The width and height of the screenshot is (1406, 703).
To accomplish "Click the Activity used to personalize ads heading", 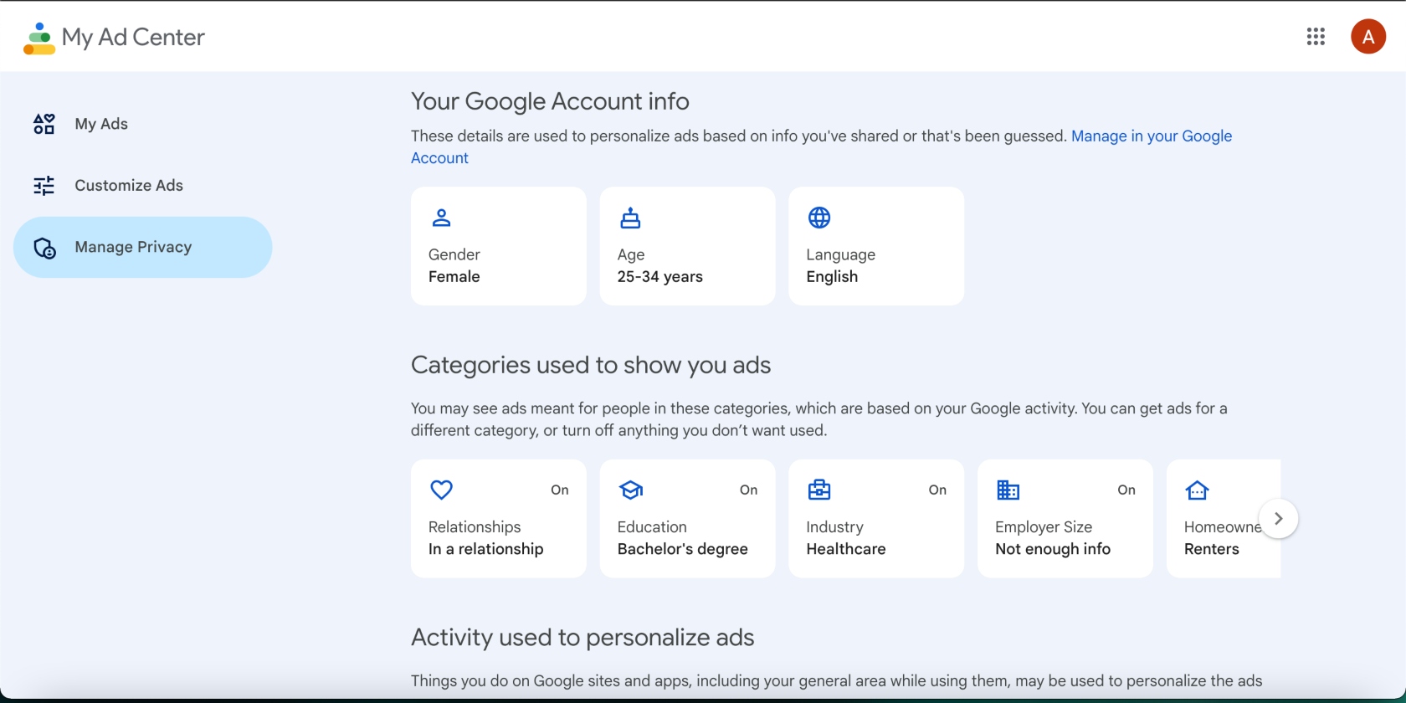I will [x=582, y=638].
